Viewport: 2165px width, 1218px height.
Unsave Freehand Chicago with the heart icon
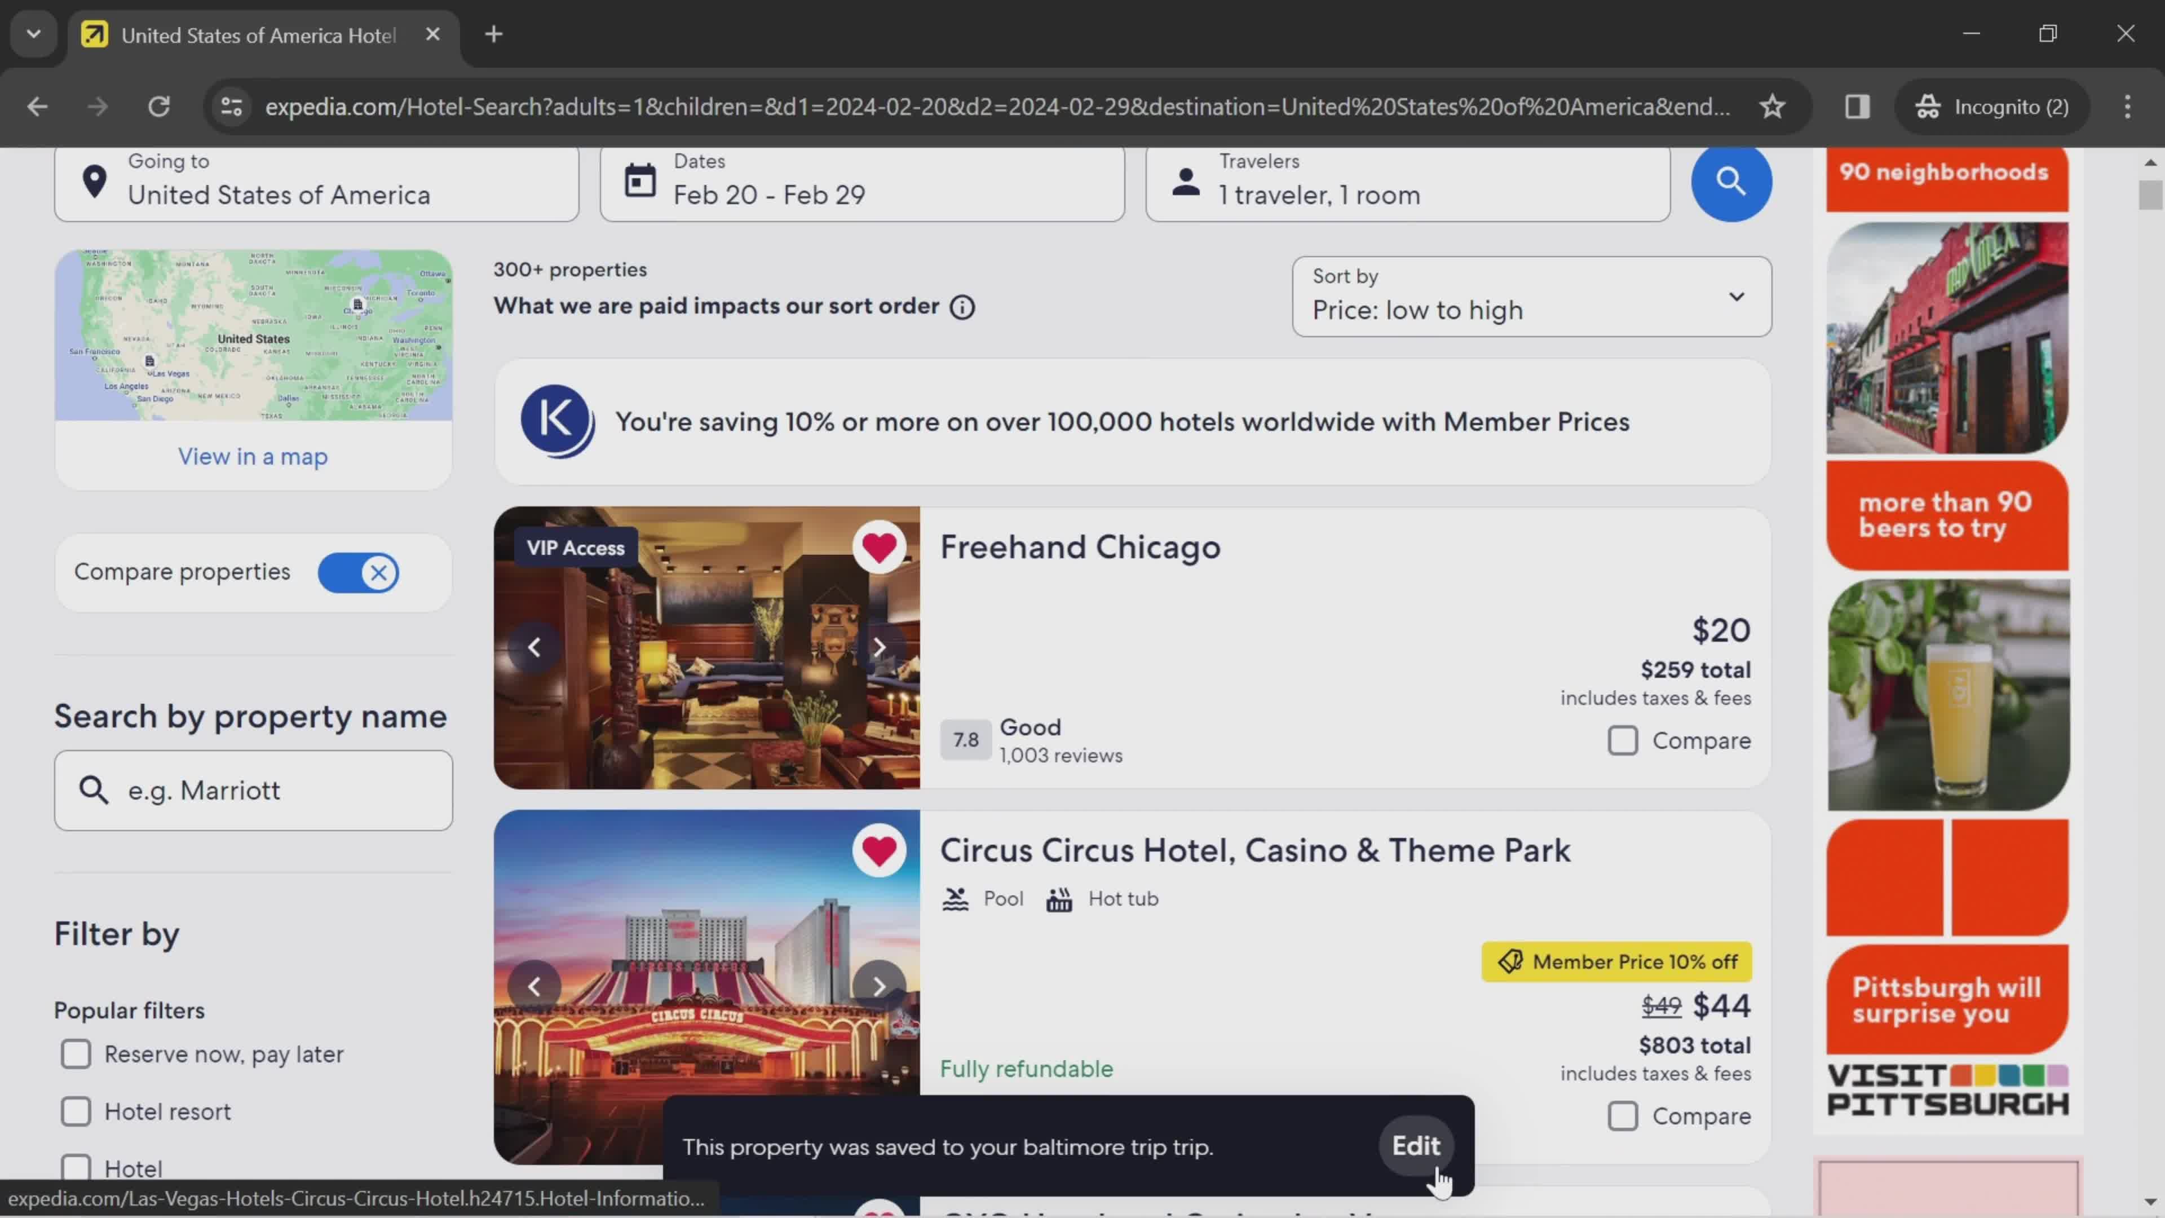[x=879, y=548]
